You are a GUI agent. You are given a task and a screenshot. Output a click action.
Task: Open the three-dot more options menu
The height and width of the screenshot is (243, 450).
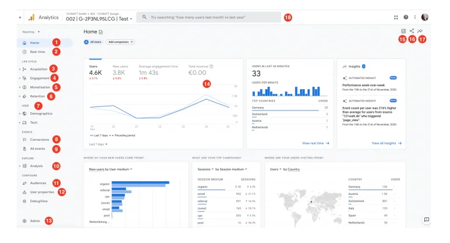pyautogui.click(x=415, y=17)
